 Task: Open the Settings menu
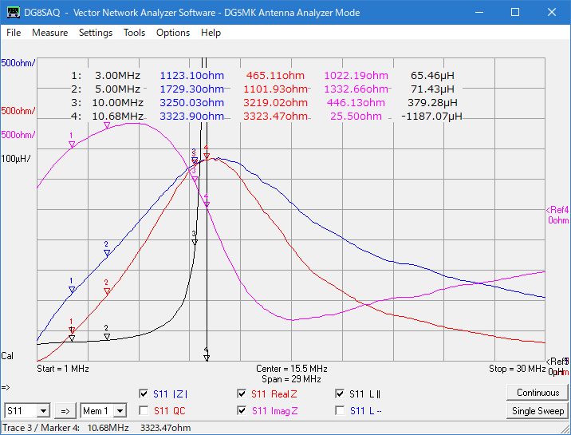point(96,33)
